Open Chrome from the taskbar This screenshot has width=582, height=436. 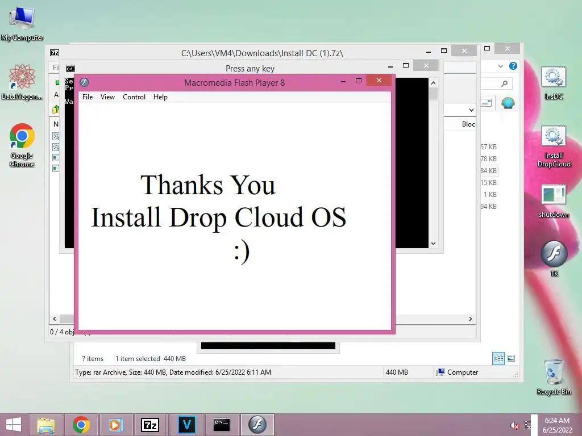[81, 425]
